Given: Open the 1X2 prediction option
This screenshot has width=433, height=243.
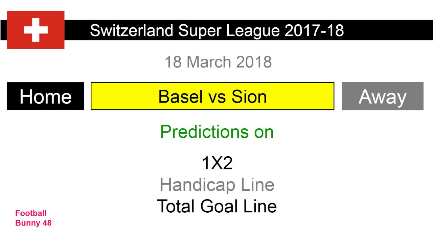Looking at the screenshot, I should tap(217, 163).
